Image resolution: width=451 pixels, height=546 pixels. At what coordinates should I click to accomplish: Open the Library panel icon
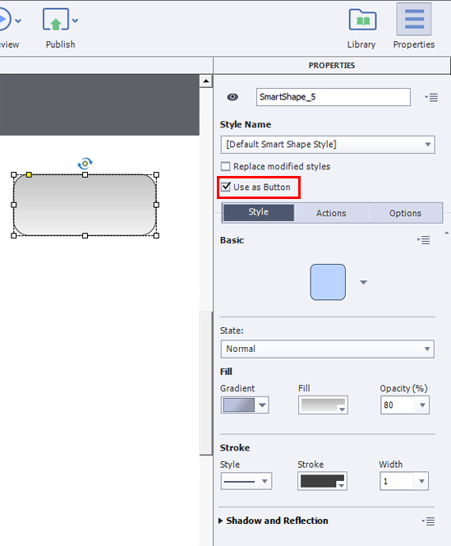coord(362,21)
